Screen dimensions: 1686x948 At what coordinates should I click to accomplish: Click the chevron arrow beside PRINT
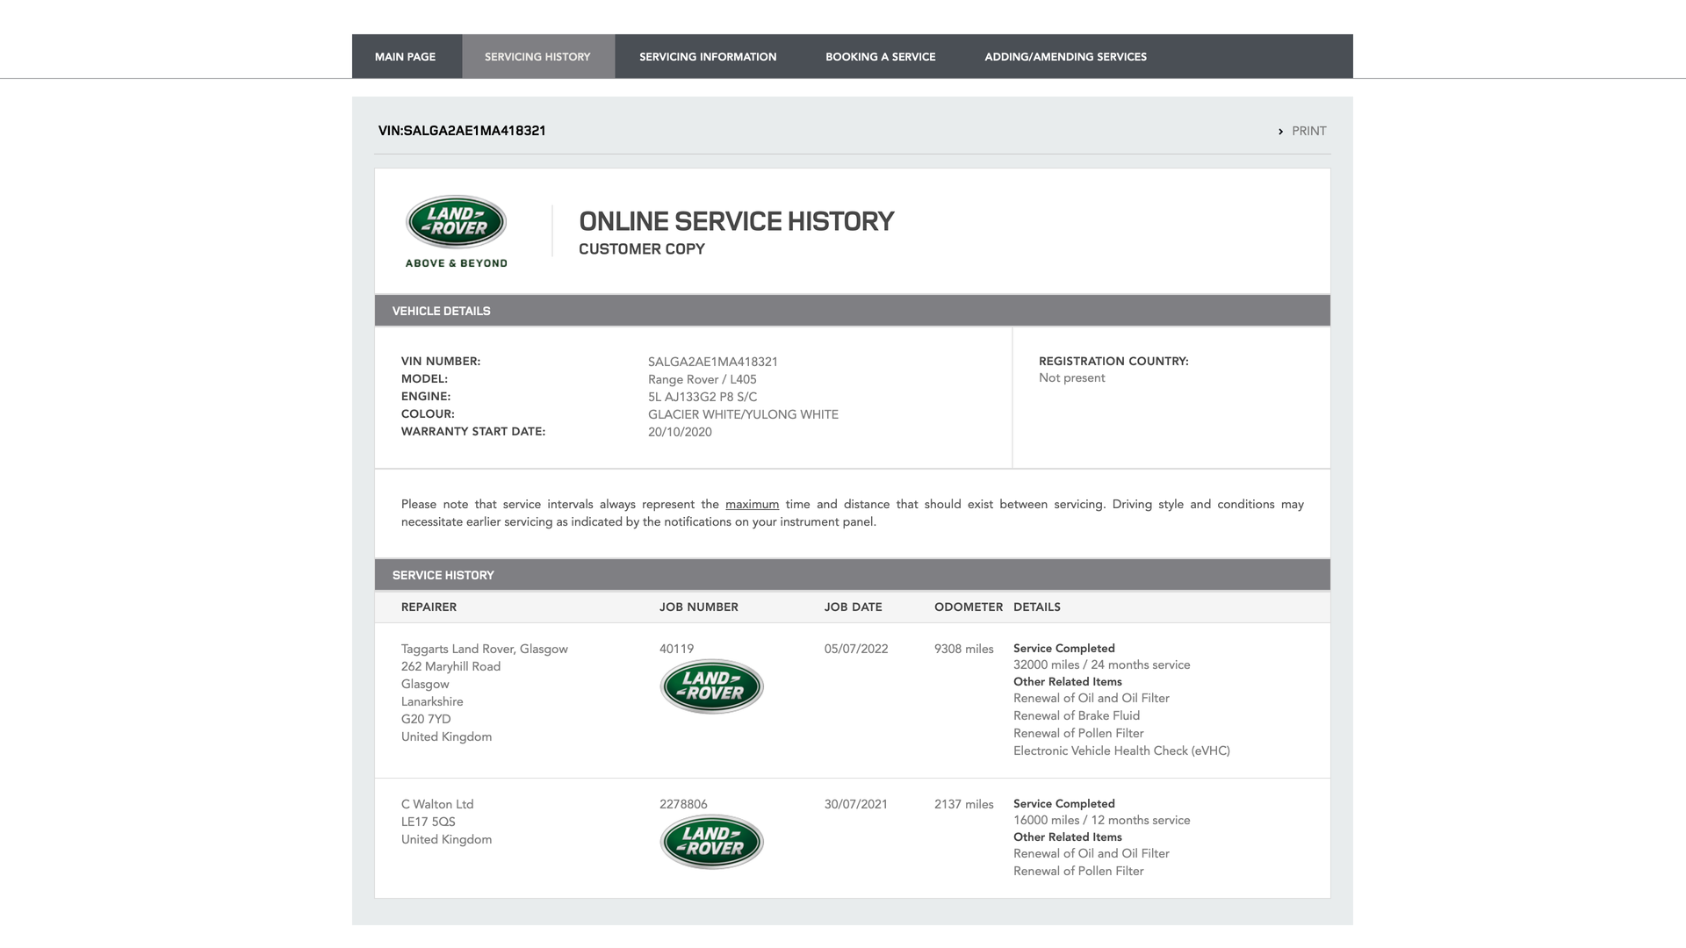1280,132
